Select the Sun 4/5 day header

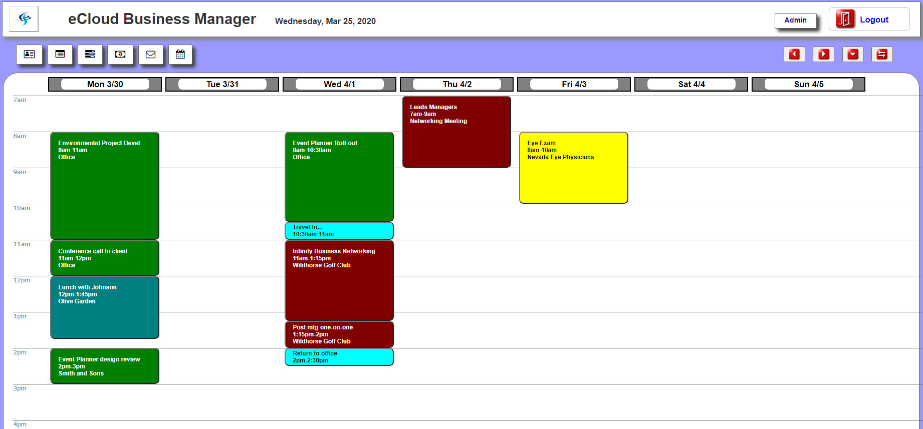[x=808, y=84]
